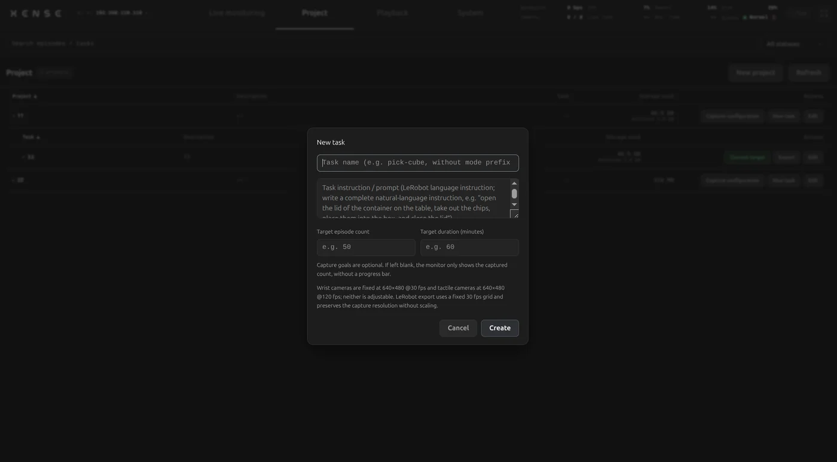
Task: Click the Target episode count field
Action: click(x=366, y=247)
